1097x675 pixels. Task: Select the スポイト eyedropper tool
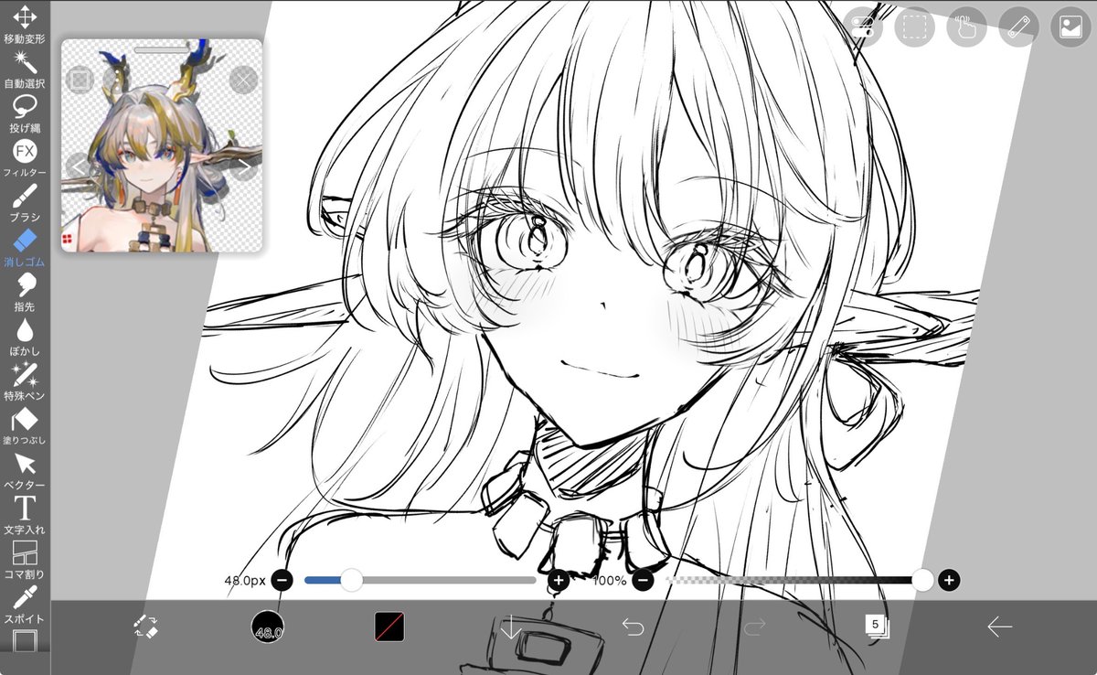coord(25,605)
